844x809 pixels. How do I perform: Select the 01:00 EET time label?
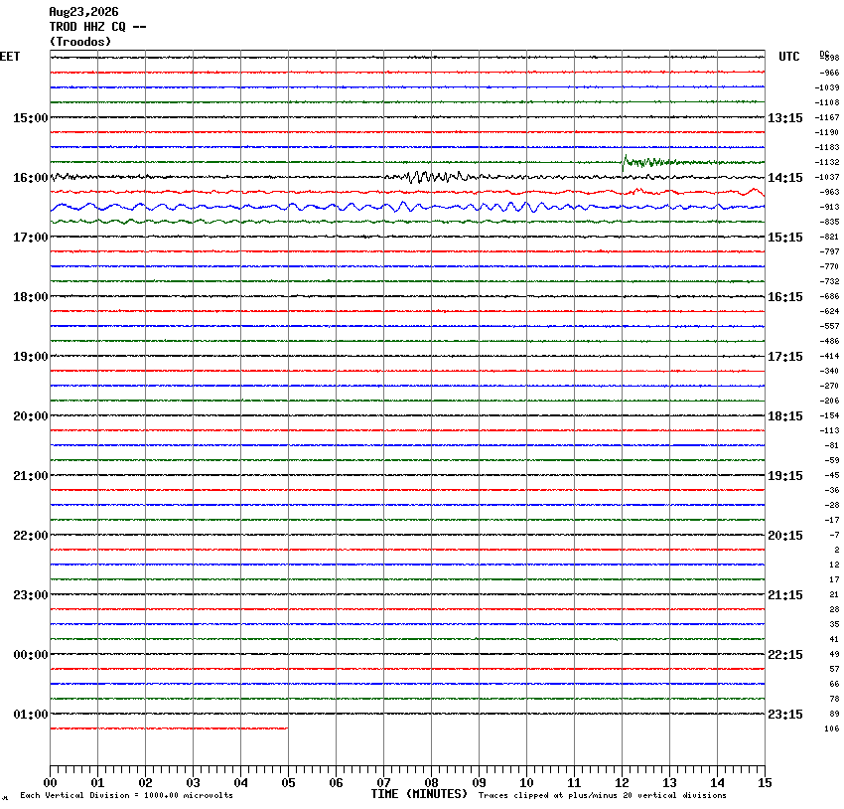coord(31,715)
